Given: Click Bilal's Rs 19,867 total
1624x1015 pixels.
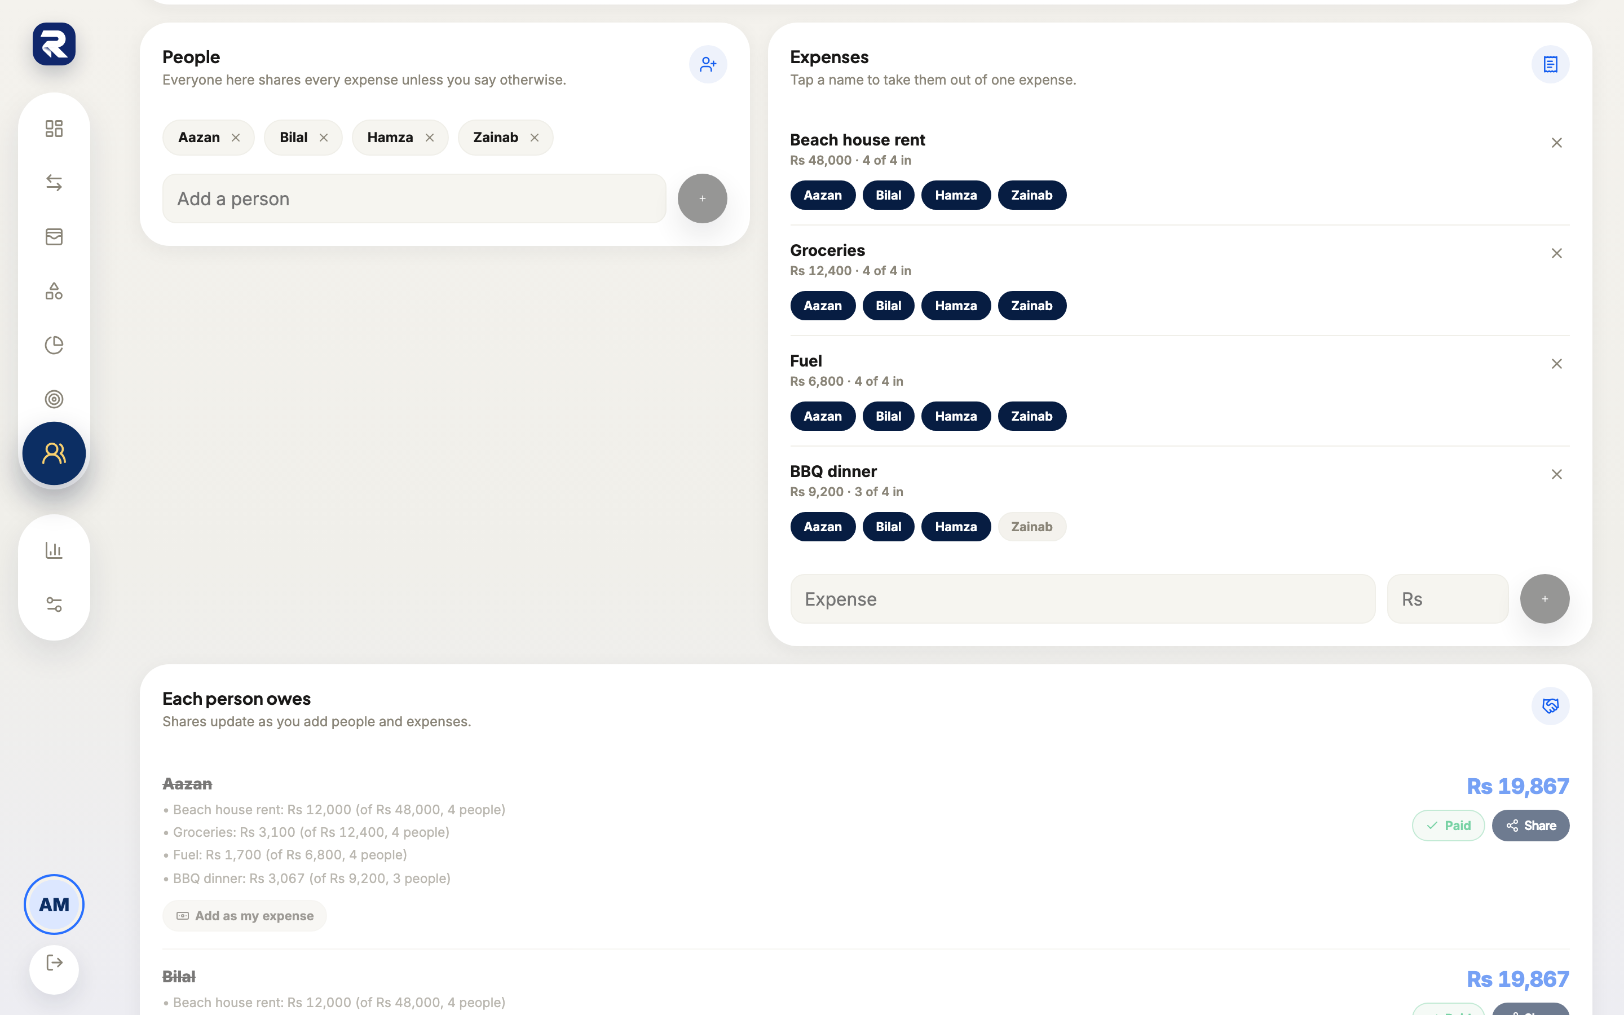Looking at the screenshot, I should click(x=1517, y=979).
